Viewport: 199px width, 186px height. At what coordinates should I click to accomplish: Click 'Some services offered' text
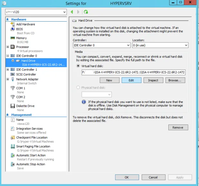pyautogui.click(x=32, y=133)
